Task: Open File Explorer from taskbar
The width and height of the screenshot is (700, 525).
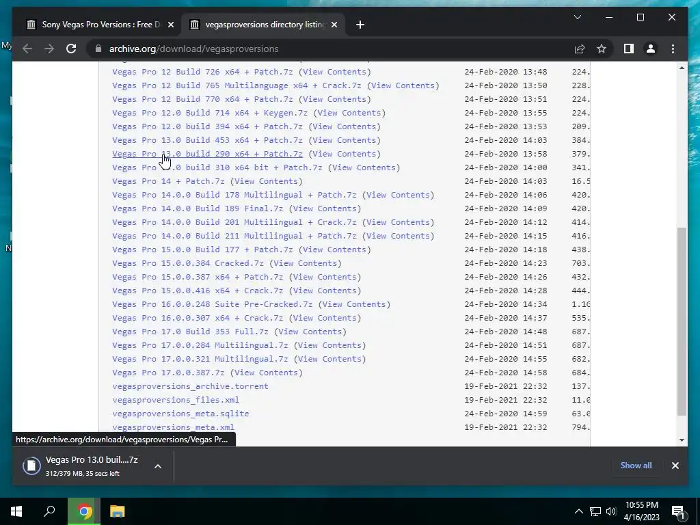Action: (117, 511)
